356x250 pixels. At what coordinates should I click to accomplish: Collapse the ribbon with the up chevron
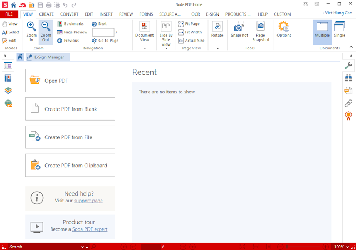(x=351, y=47)
